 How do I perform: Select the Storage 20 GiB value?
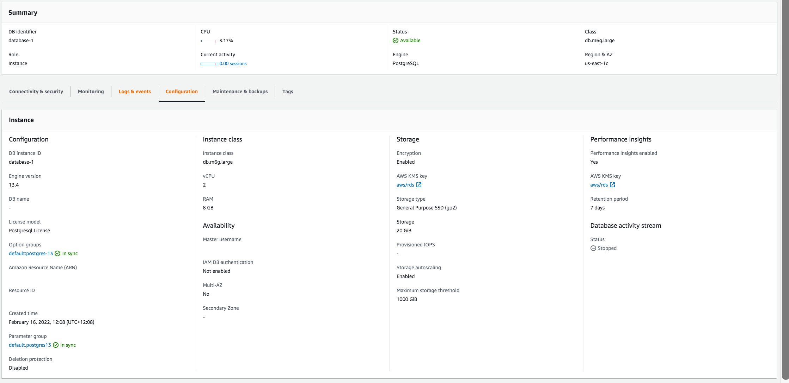click(404, 231)
